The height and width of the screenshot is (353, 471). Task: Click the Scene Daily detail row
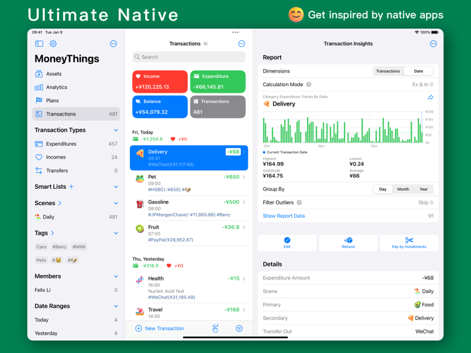348,291
